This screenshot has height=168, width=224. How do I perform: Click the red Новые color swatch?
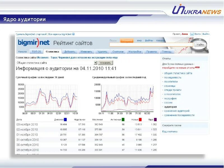(x=140, y=120)
